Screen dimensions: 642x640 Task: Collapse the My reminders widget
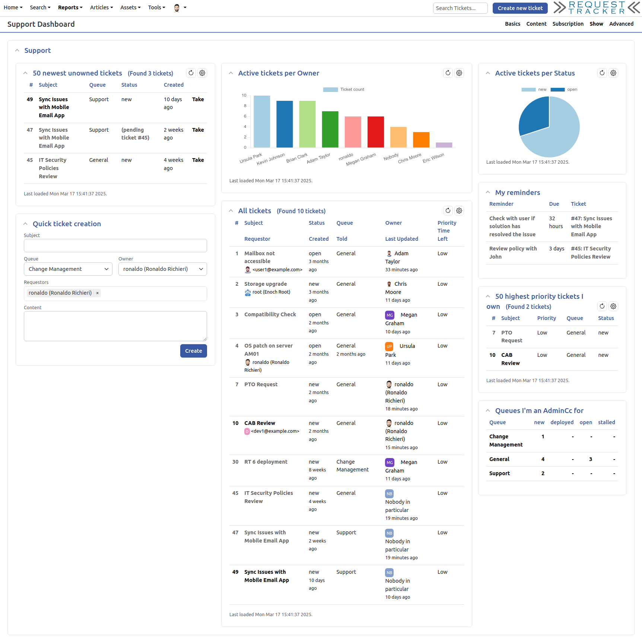click(488, 192)
